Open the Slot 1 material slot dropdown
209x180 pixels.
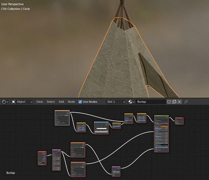pyautogui.click(x=116, y=102)
